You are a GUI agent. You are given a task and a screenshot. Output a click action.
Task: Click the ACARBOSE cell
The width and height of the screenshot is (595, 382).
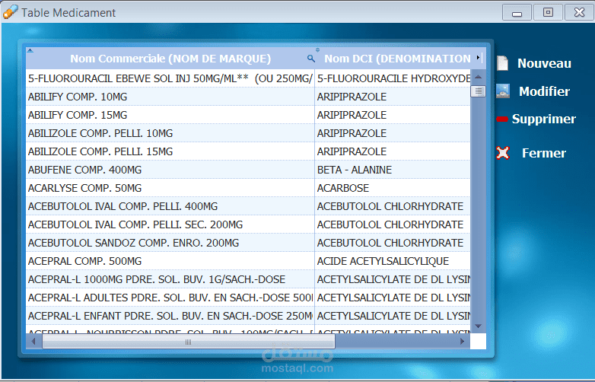(393, 188)
